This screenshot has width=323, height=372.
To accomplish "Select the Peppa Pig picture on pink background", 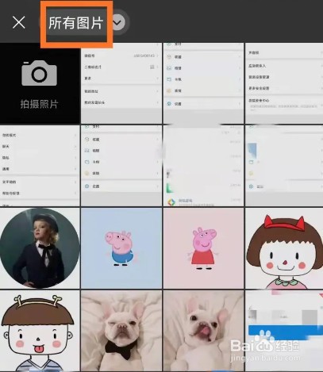I will tap(203, 248).
